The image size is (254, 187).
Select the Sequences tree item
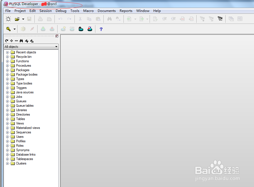pyautogui.click(x=23, y=132)
